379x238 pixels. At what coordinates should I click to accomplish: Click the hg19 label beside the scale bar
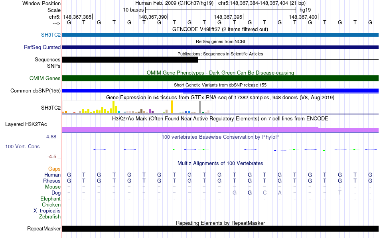[x=305, y=10]
